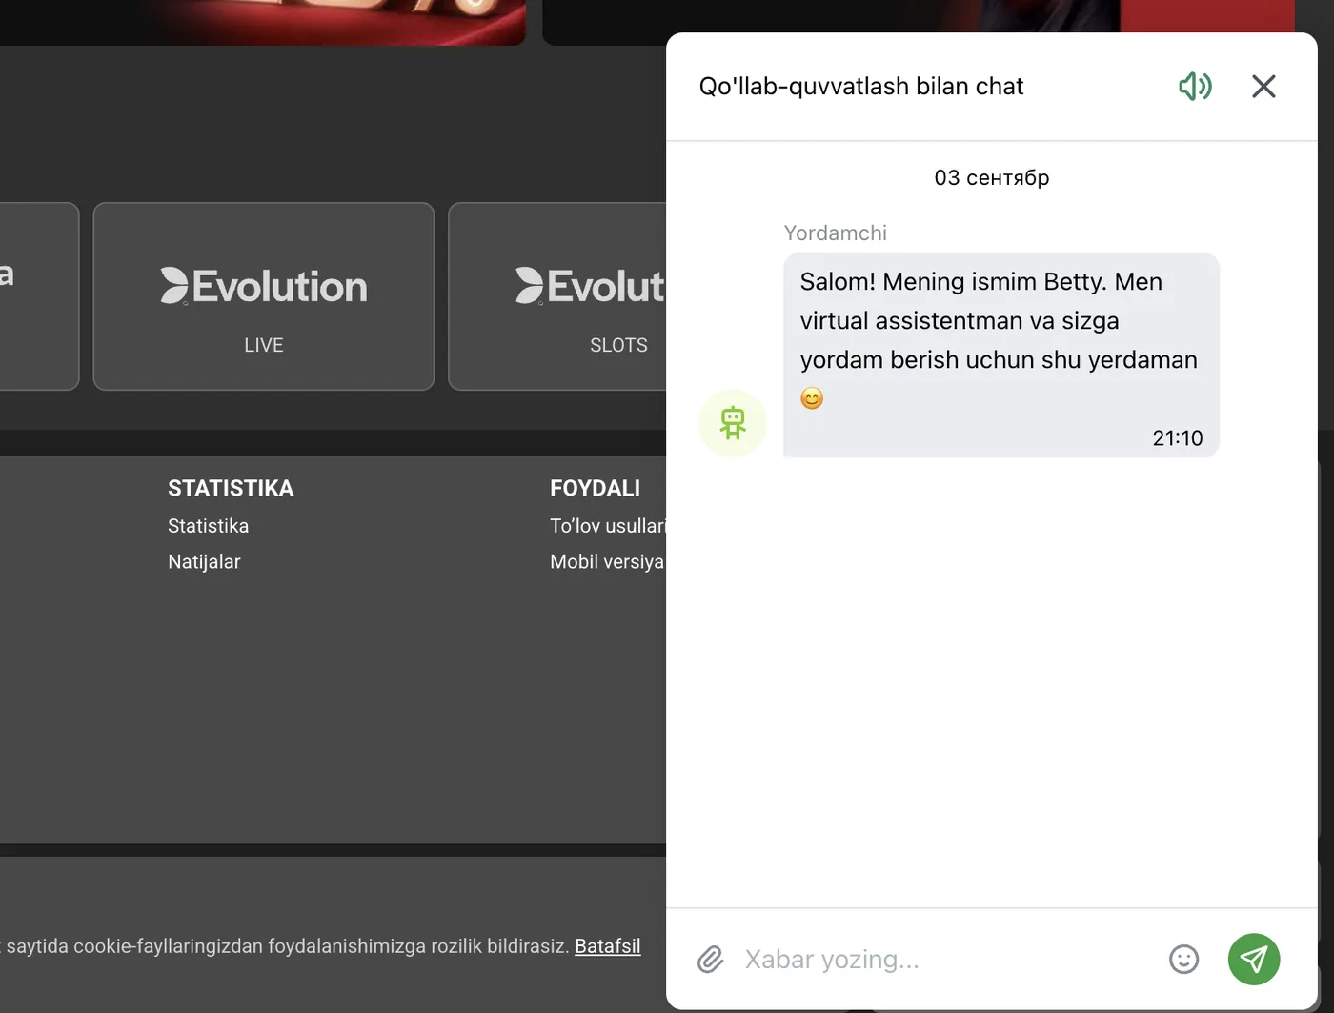Click the FOYDALI footer heading
This screenshot has width=1334, height=1013.
point(595,489)
